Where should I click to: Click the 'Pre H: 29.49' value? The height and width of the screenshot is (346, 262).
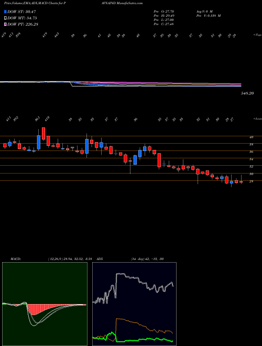pyautogui.click(x=165, y=15)
